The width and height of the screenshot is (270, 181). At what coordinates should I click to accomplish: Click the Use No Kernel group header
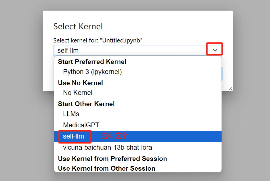coord(80,83)
